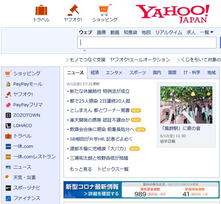Switch to the エンタメ news tab

(x=114, y=73)
